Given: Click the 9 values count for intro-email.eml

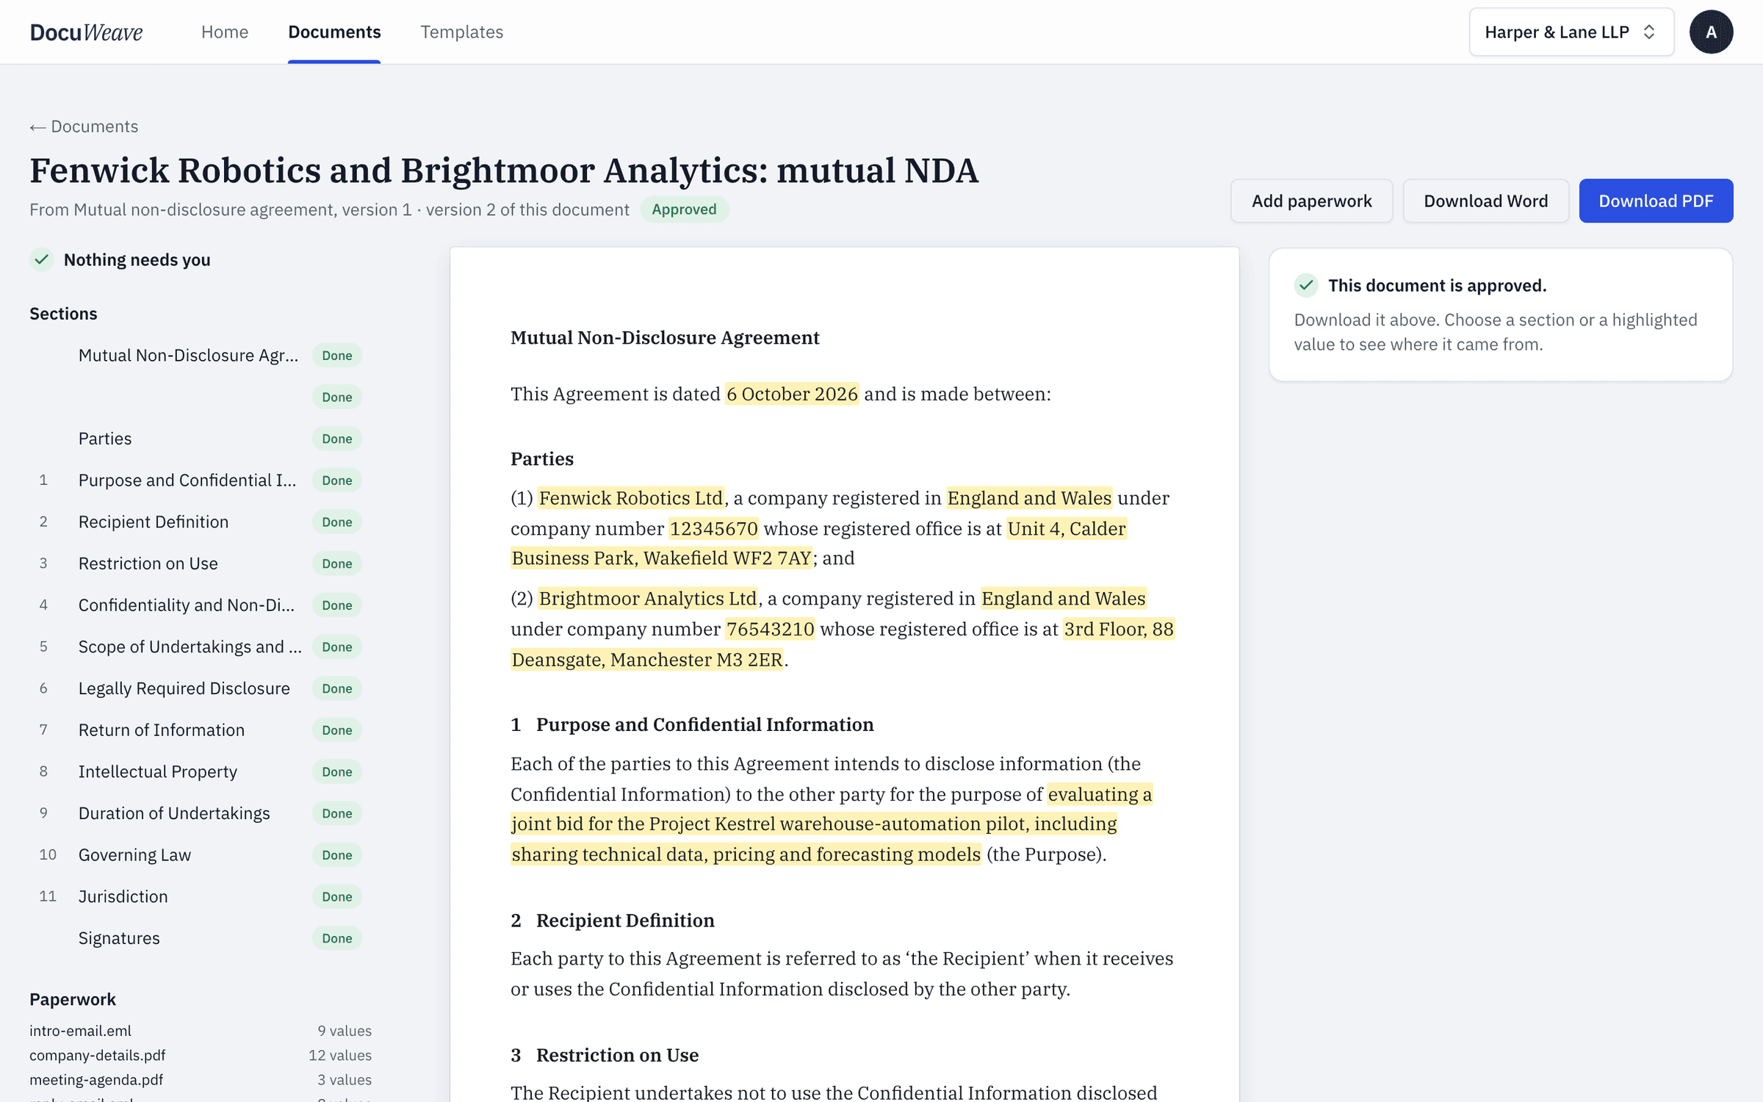Looking at the screenshot, I should 345,1031.
